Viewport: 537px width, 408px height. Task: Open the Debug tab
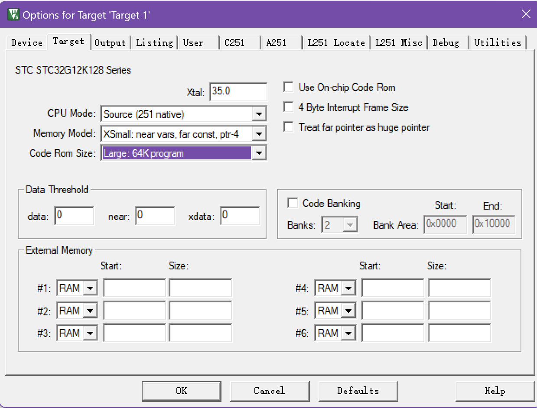tap(446, 42)
